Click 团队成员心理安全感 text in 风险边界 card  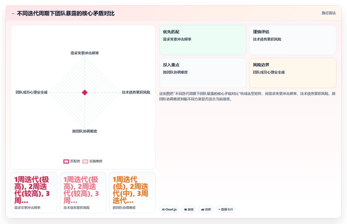point(269,72)
